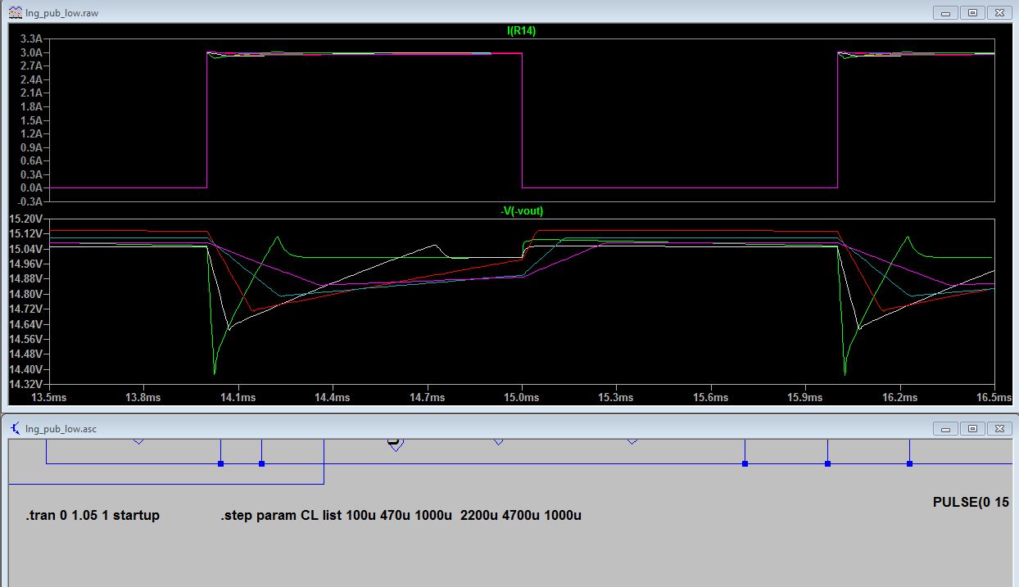1019x587 pixels.
Task: Click the PULSE(0 15 source value text
Action: tap(971, 502)
